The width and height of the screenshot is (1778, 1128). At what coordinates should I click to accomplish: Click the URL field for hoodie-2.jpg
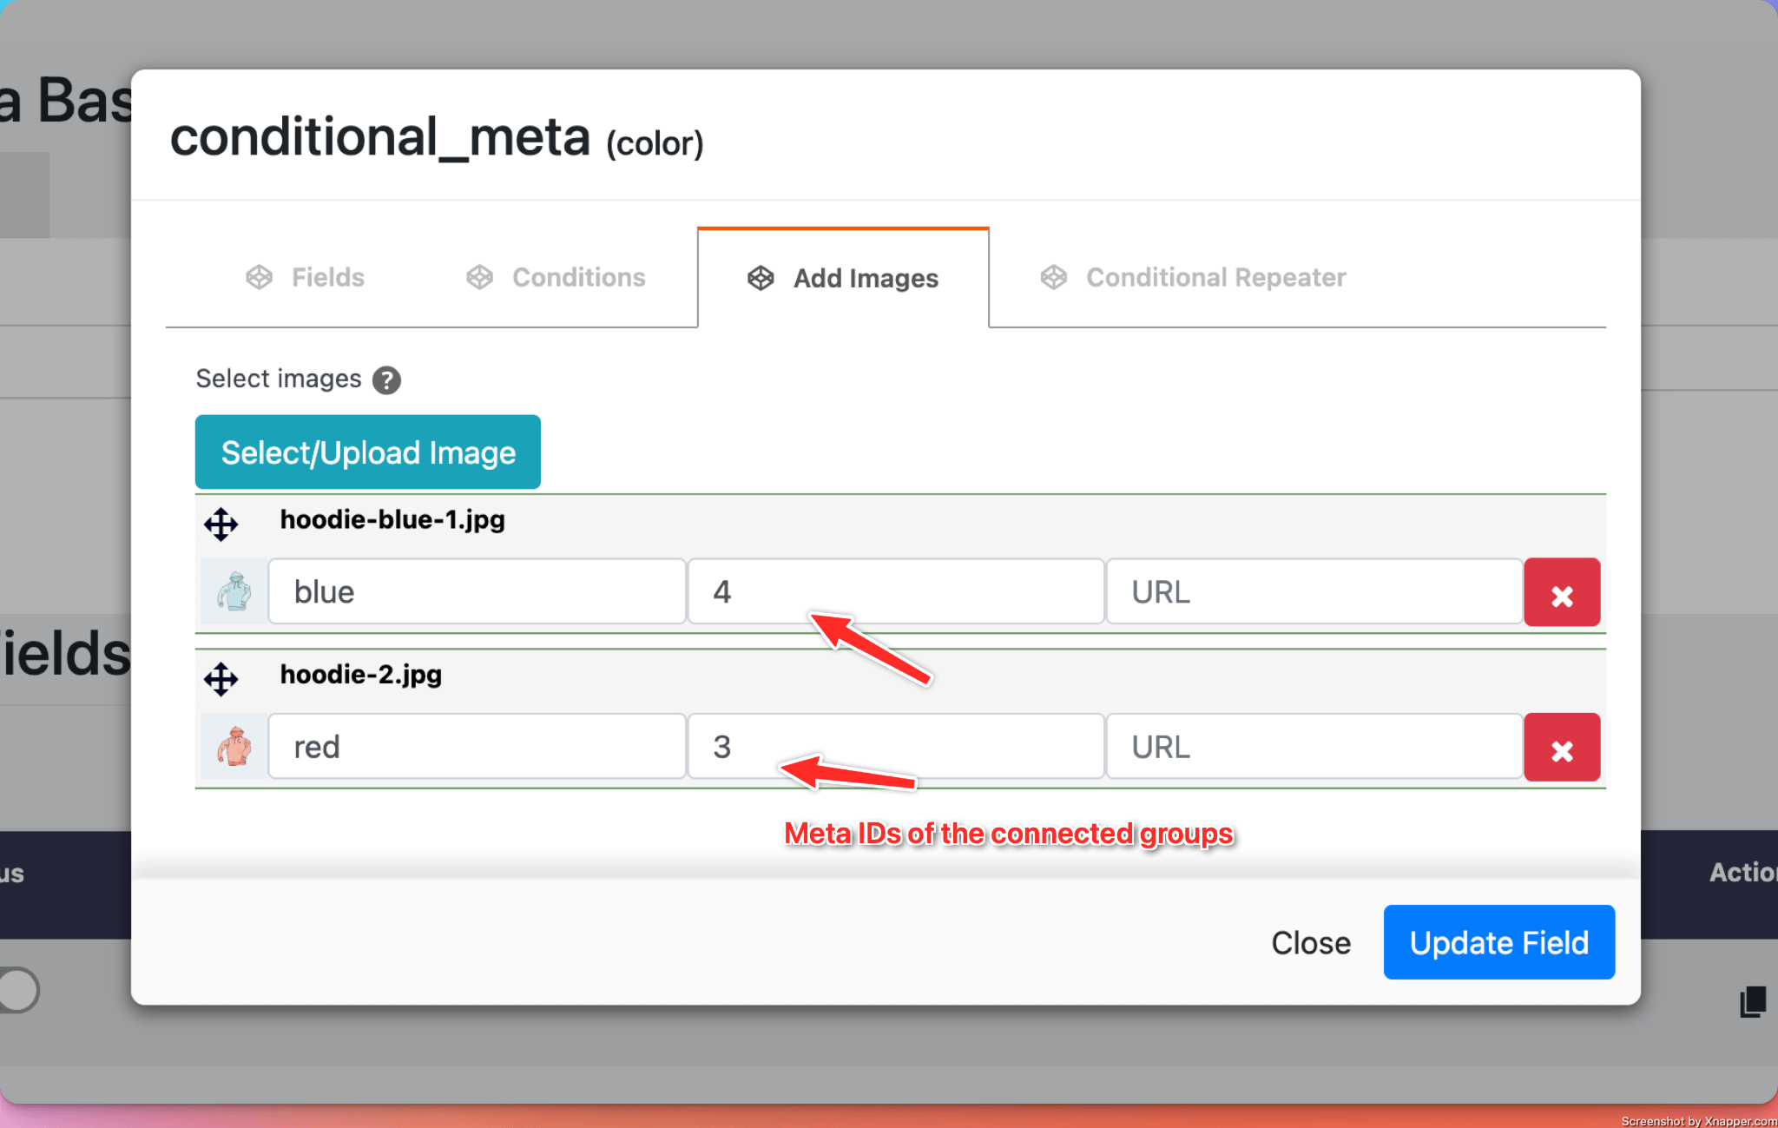tap(1314, 747)
